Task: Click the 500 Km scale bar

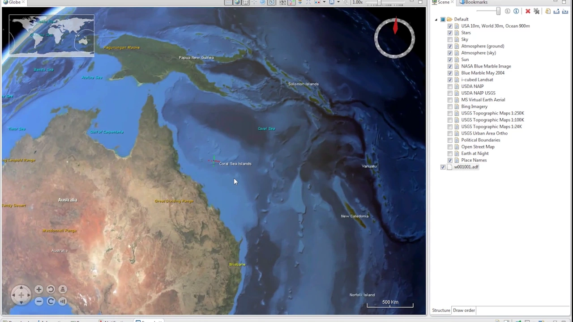Action: (x=390, y=304)
